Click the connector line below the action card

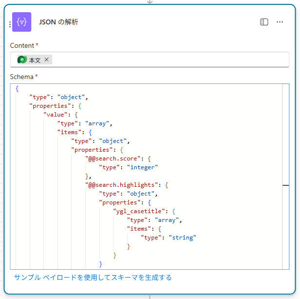pyautogui.click(x=150, y=296)
